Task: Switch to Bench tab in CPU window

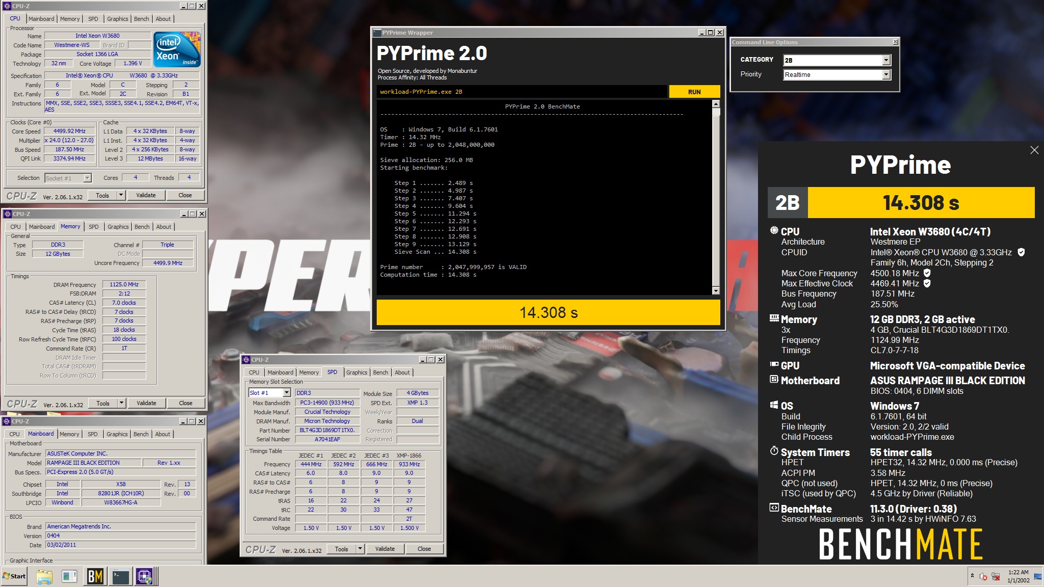Action: click(142, 19)
